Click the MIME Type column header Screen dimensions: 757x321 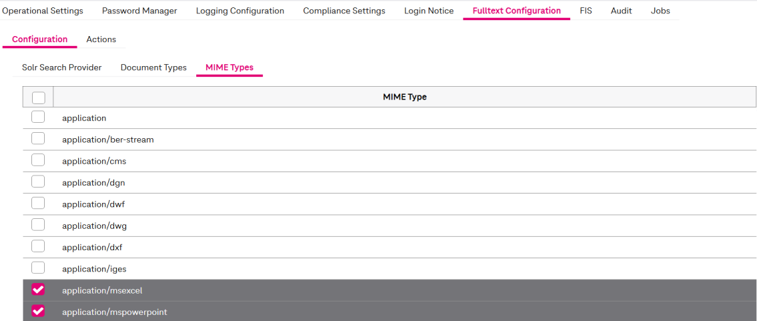[x=405, y=97]
